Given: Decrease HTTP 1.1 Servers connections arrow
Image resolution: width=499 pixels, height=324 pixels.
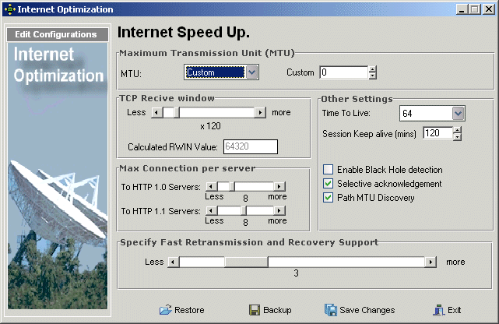Looking at the screenshot, I should pos(212,210).
